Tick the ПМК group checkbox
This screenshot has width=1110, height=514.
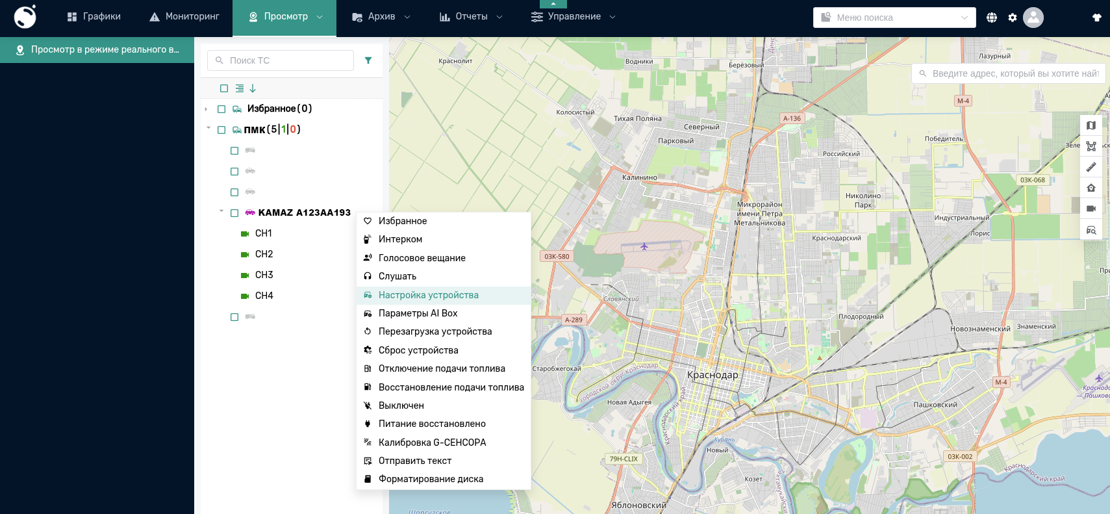click(221, 130)
